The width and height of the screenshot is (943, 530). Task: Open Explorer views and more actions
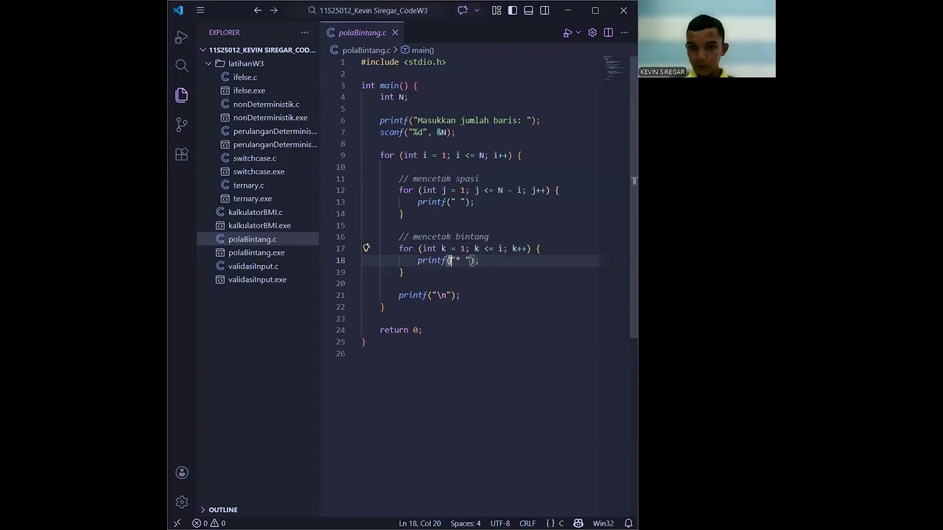click(304, 32)
